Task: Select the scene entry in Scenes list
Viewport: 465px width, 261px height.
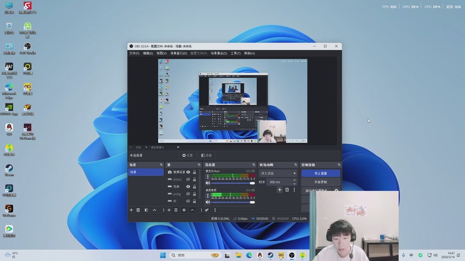Action: [146, 172]
